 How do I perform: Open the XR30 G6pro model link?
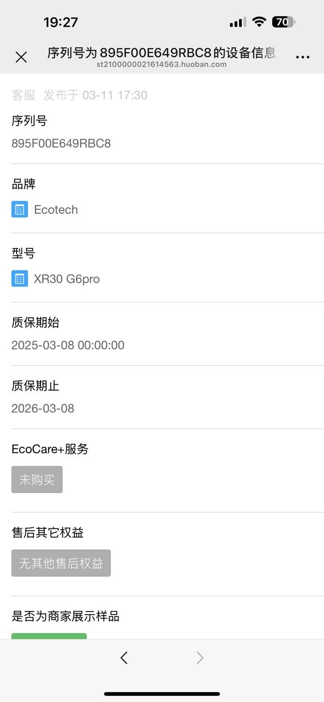coord(67,279)
